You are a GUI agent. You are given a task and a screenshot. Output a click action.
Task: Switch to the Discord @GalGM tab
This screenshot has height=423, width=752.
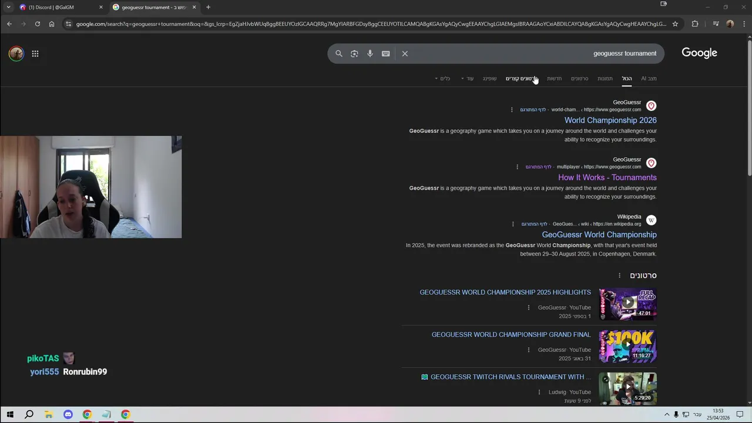(61, 7)
